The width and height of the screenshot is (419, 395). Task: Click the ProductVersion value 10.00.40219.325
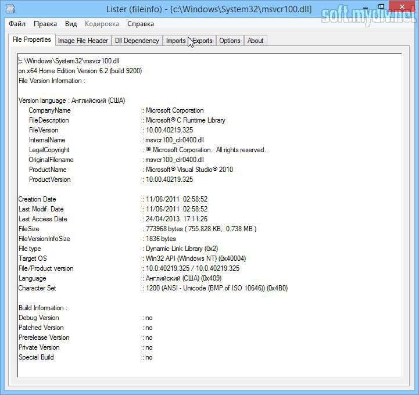point(170,179)
